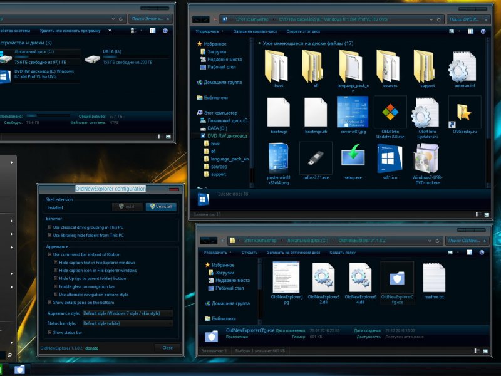Viewport: 501px width, 376px height.
Task: Select the w81.ico icon
Action: pos(390,159)
